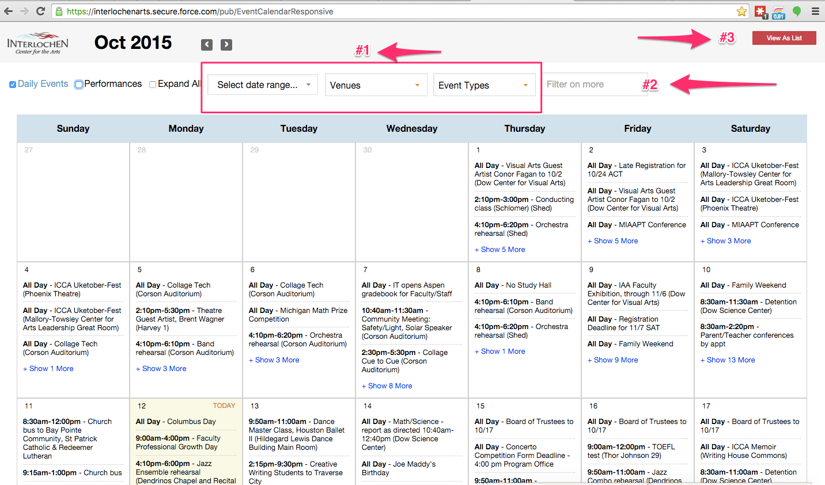
Task: Expand the Venues dropdown
Action: pyautogui.click(x=376, y=85)
